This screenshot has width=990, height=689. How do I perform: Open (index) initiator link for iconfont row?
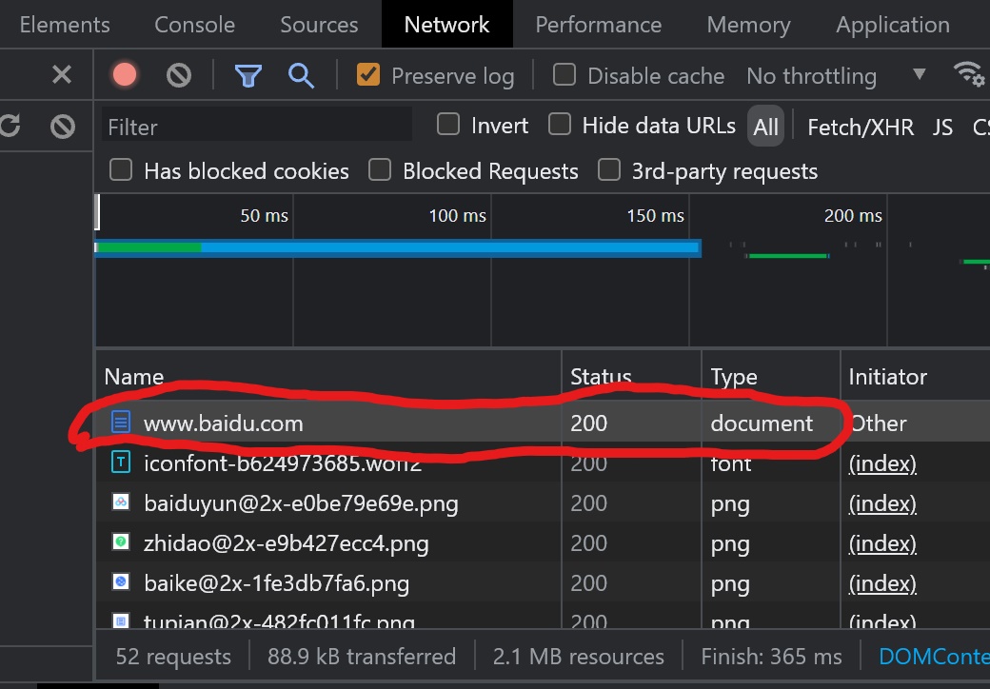coord(882,463)
